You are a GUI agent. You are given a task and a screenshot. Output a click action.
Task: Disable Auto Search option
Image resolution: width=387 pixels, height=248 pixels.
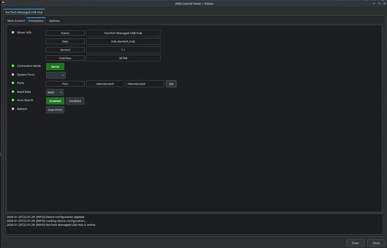coord(75,101)
